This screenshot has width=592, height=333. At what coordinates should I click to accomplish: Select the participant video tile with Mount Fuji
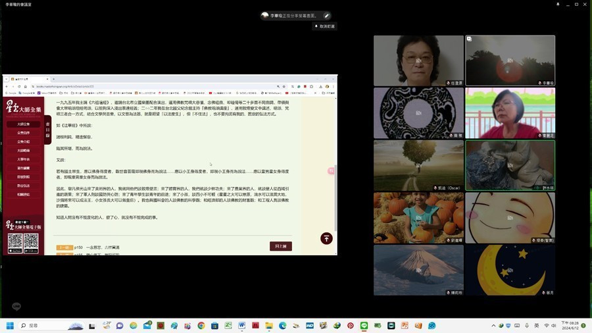click(418, 270)
